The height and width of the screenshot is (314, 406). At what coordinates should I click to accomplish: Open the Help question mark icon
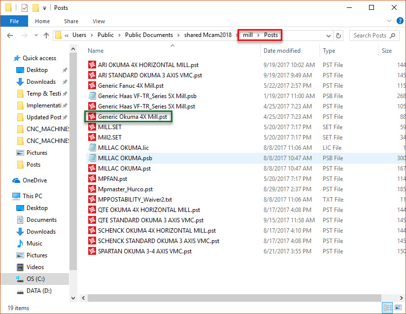pyautogui.click(x=400, y=21)
